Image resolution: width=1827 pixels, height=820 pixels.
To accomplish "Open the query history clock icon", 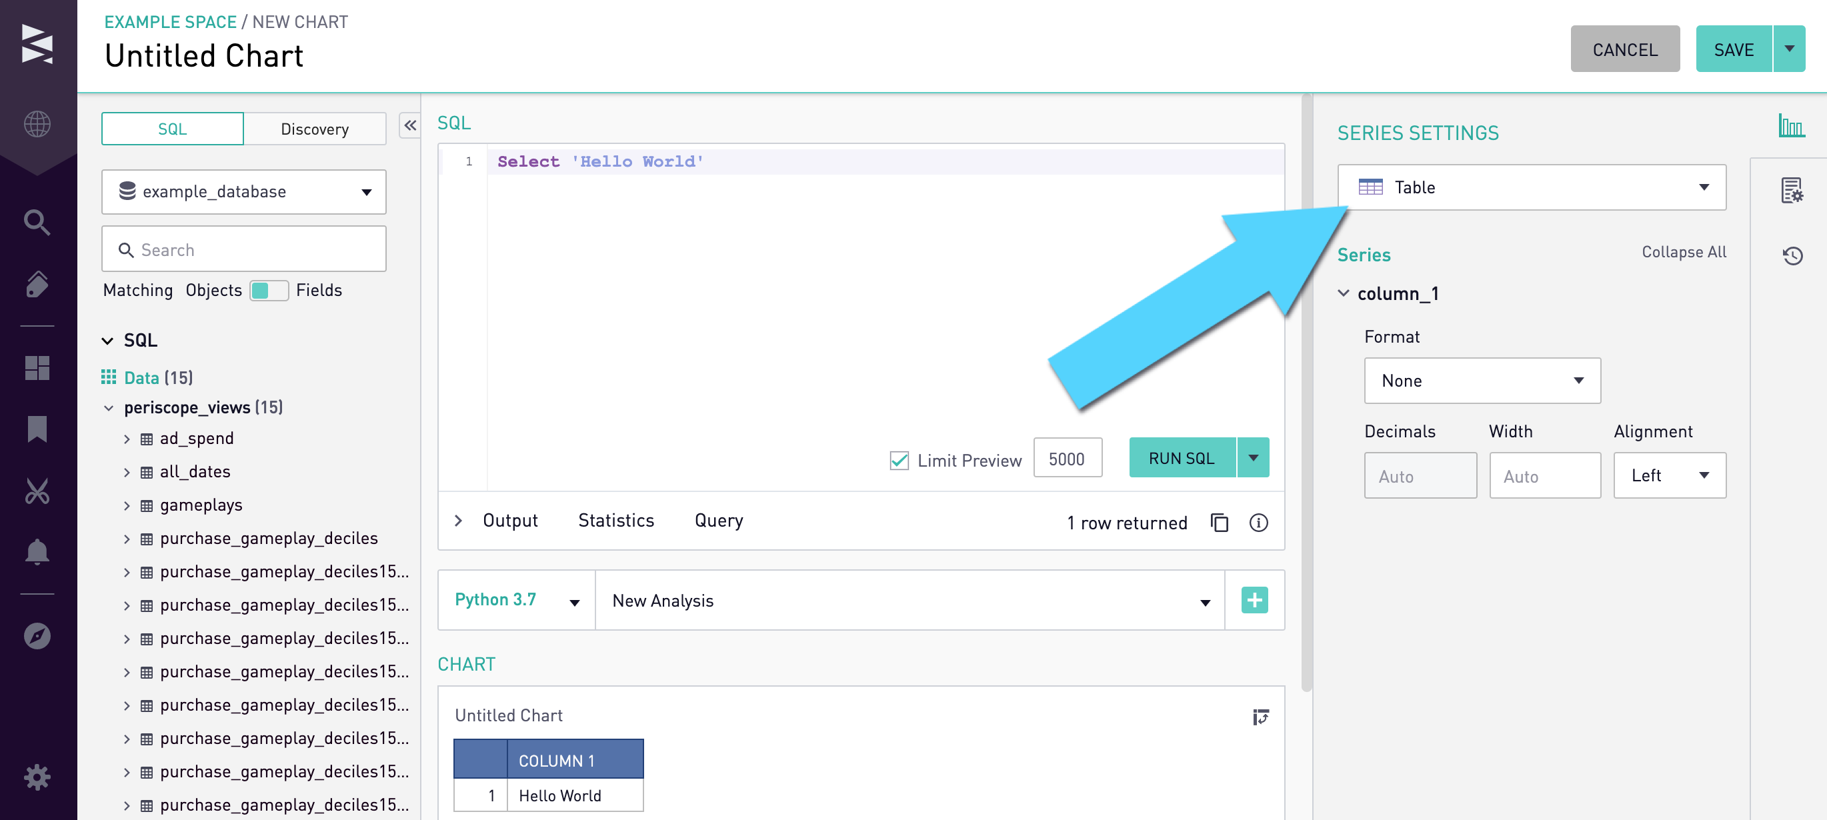I will pyautogui.click(x=1794, y=256).
